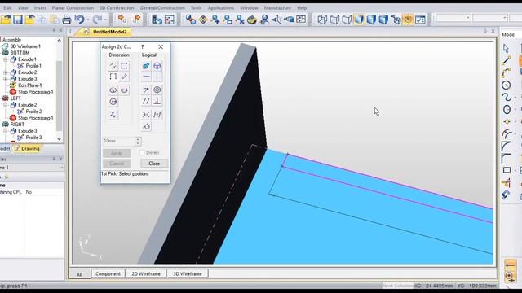The image size is (522, 293).
Task: Click the Close button in Assign 2d dialog
Action: [154, 164]
